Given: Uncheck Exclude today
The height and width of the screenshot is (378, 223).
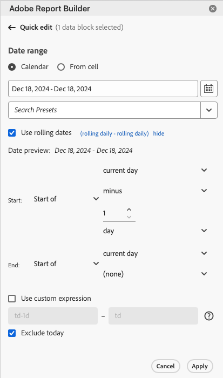Looking at the screenshot, I should tap(12, 333).
